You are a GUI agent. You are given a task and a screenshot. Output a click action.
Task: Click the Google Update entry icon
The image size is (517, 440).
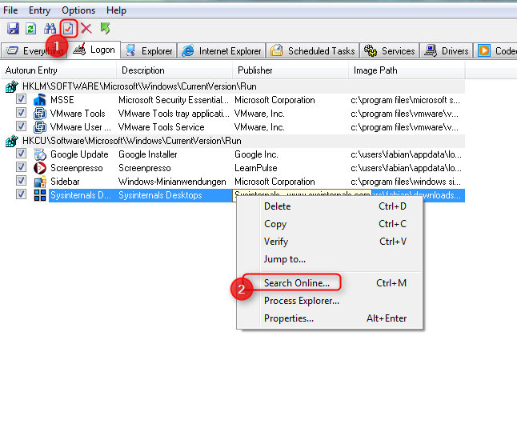click(x=40, y=154)
